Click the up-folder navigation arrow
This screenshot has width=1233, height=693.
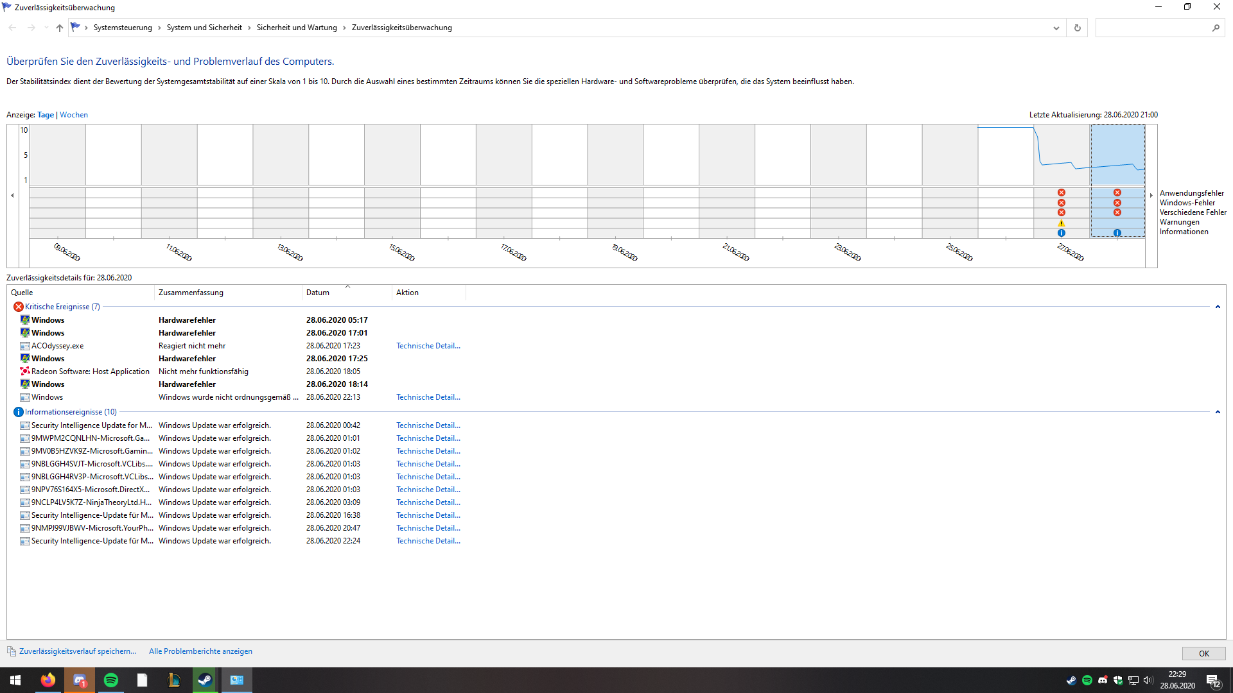59,28
